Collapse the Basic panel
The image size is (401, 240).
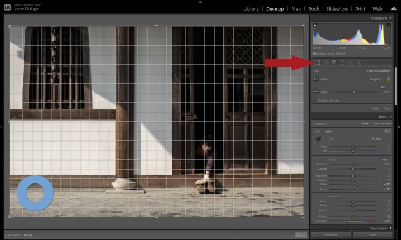[x=391, y=117]
